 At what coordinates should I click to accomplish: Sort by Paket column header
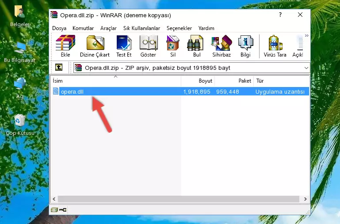point(234,81)
